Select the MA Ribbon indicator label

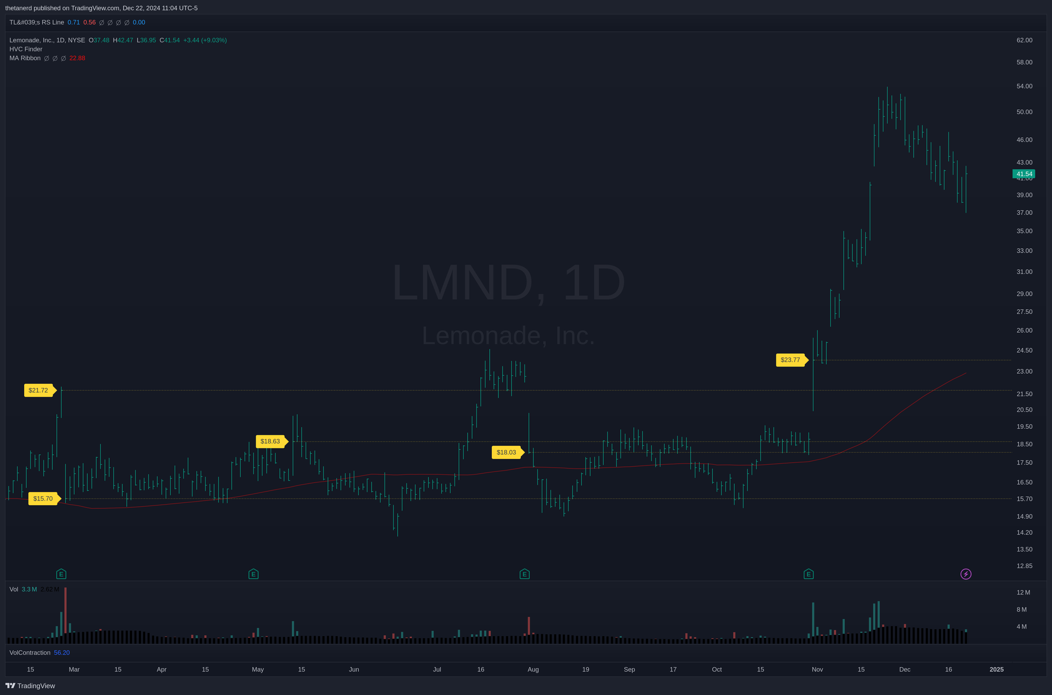pos(25,58)
